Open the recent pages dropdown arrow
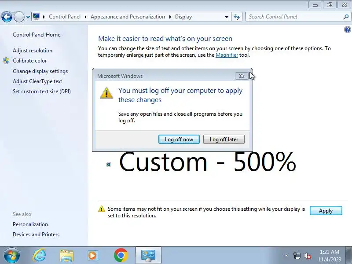 pyautogui.click(x=28, y=17)
